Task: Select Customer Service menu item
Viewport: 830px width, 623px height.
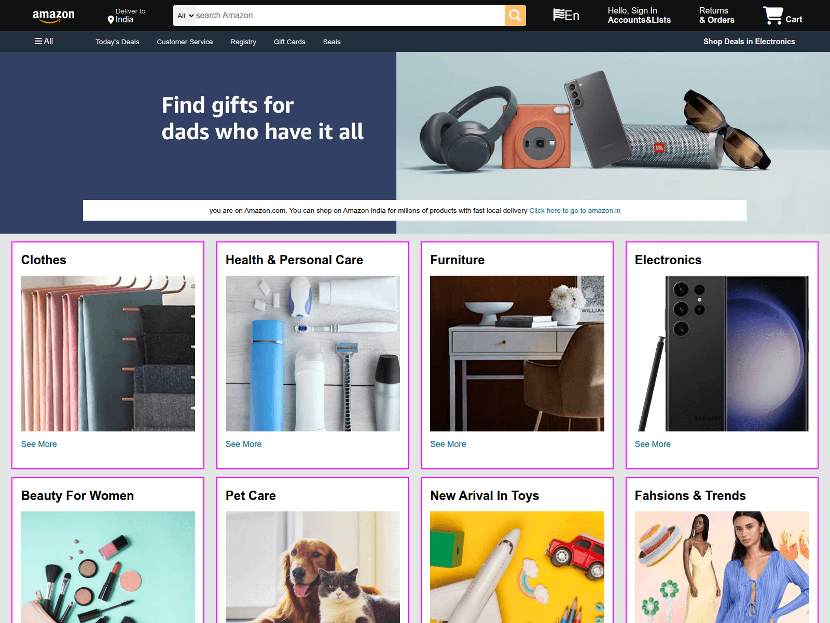Action: (185, 42)
